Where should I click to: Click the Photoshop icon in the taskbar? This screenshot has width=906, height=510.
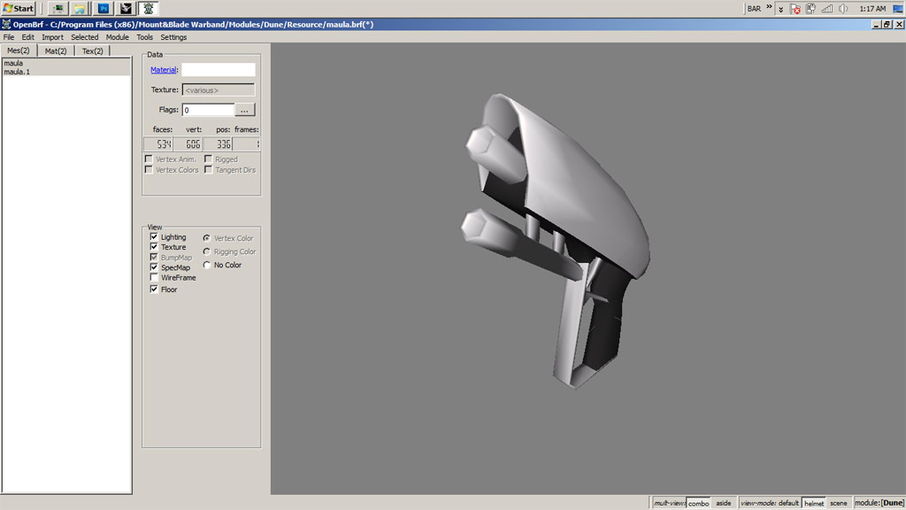click(104, 8)
